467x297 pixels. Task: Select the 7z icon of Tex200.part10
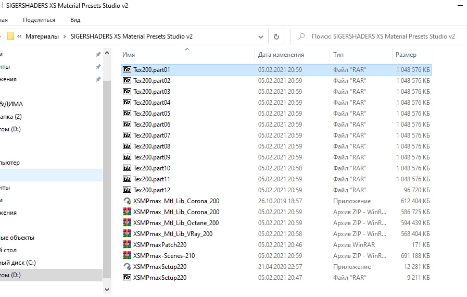coord(127,168)
